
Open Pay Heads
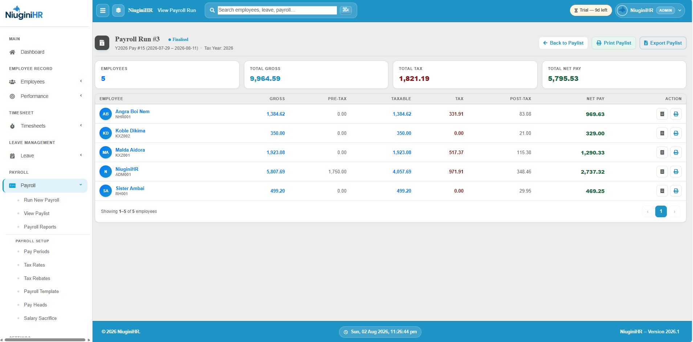click(36, 305)
